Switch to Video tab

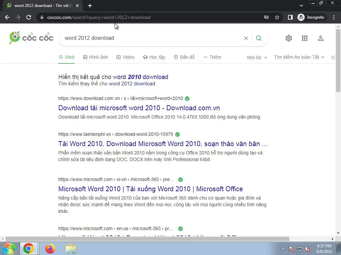(x=126, y=57)
